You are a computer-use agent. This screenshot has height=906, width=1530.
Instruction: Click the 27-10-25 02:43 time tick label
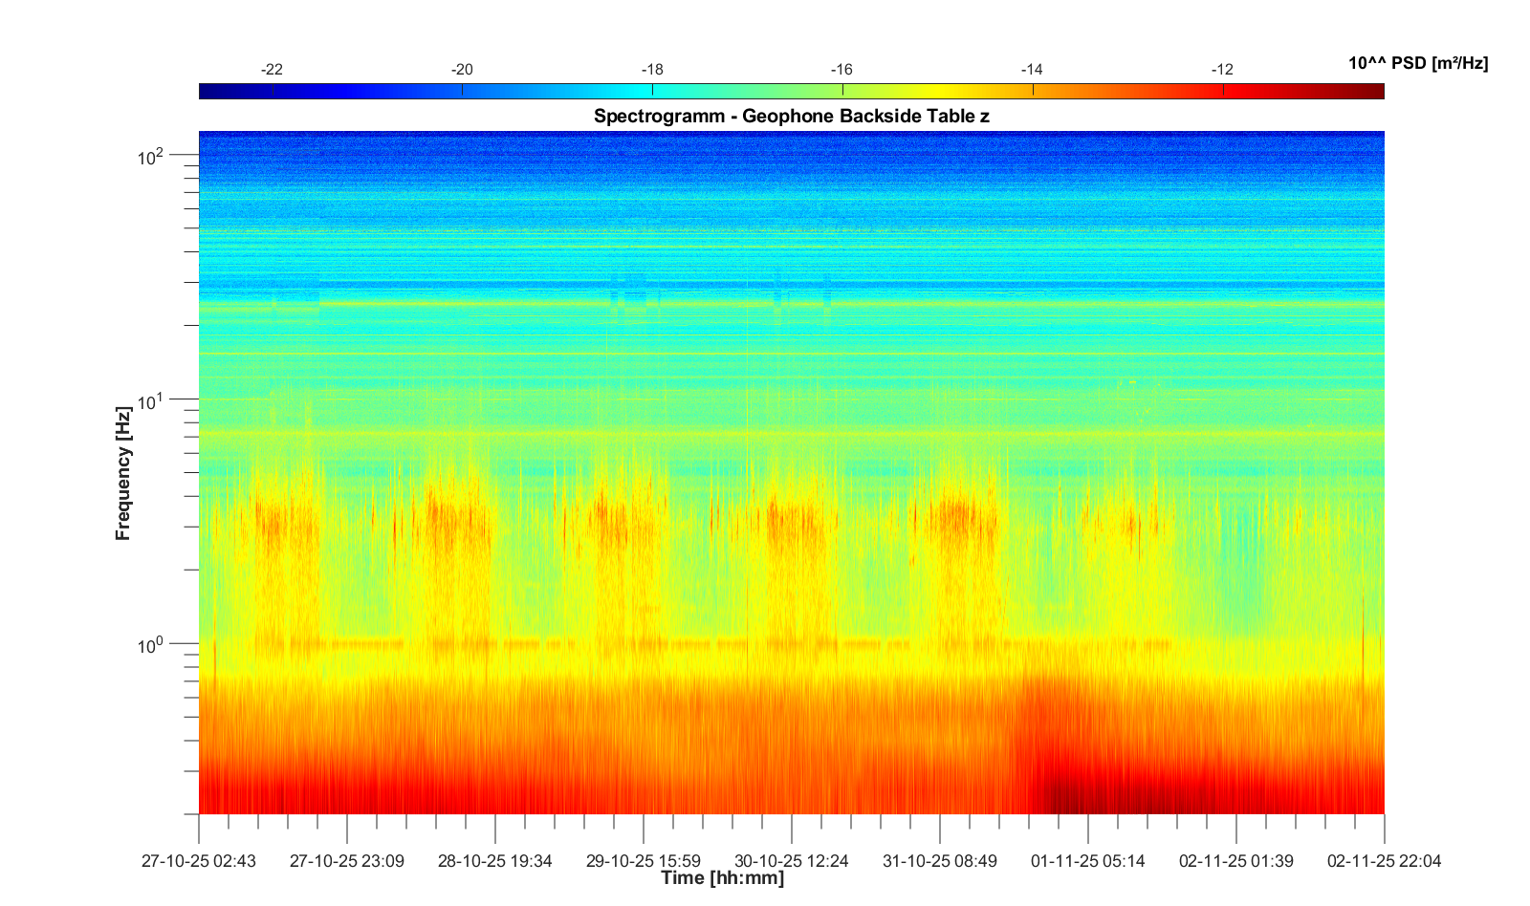coord(199,861)
